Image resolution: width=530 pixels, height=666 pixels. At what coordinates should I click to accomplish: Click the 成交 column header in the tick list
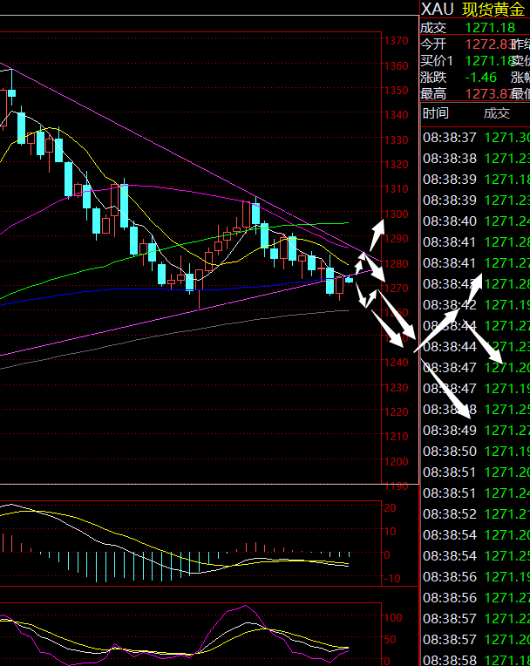click(497, 113)
